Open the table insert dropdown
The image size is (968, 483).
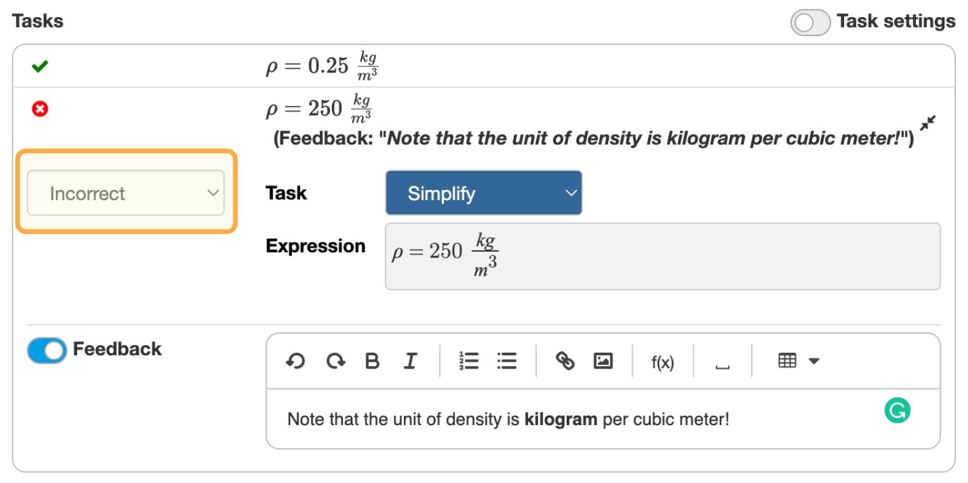[798, 362]
